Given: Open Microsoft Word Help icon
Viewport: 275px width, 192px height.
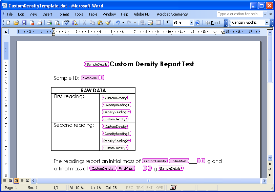Looking at the screenshot, I should tap(198, 23).
